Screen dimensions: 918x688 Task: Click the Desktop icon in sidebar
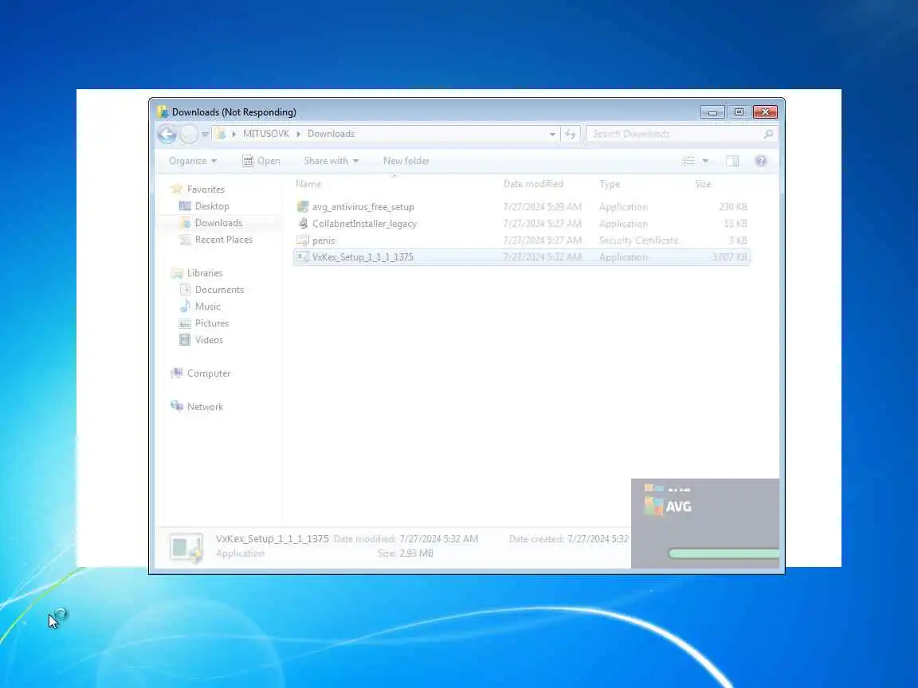(184, 206)
